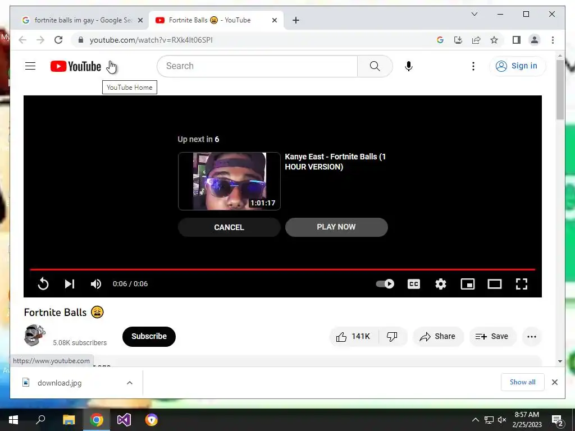
Task: Click the Google icon in address bar
Action: click(440, 40)
